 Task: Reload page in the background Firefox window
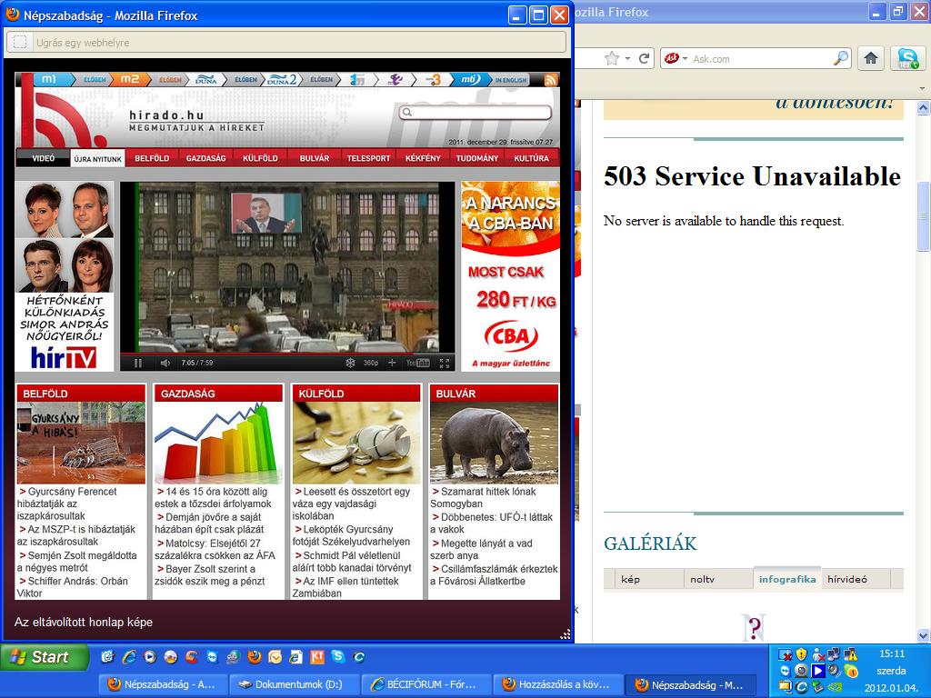(645, 58)
